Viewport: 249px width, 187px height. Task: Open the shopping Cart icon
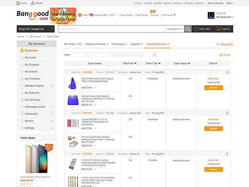218,29
